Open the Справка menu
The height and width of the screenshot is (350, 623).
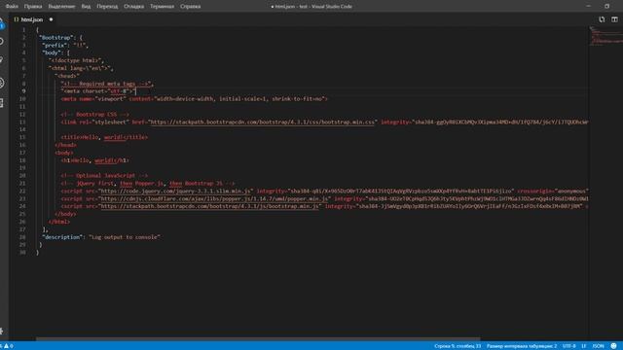191,7
